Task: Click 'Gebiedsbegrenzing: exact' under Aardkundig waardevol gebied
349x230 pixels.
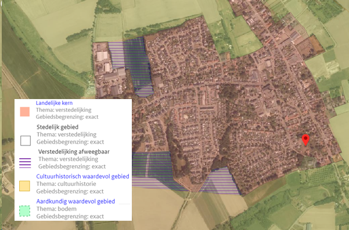Action: pyautogui.click(x=70, y=216)
